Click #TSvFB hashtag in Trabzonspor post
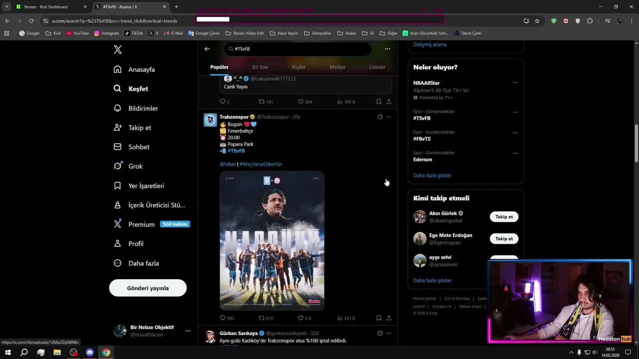This screenshot has height=359, width=639. click(236, 151)
